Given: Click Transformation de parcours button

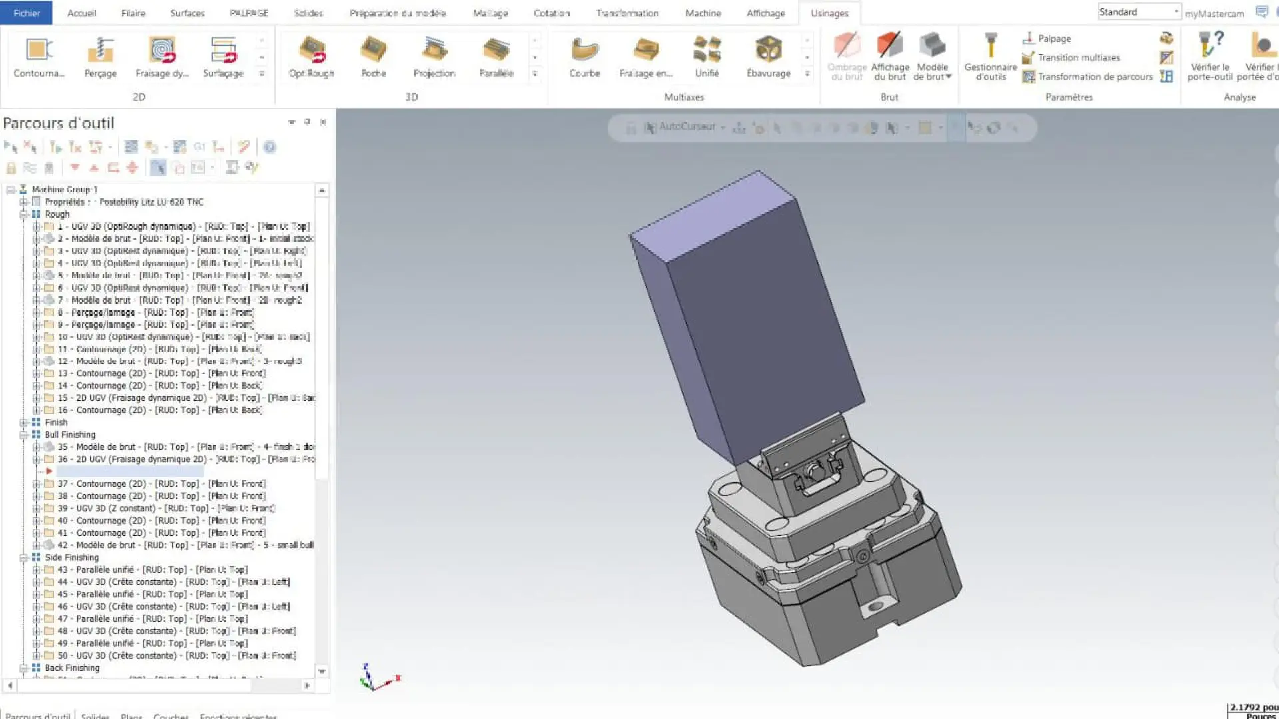Looking at the screenshot, I should [1094, 77].
